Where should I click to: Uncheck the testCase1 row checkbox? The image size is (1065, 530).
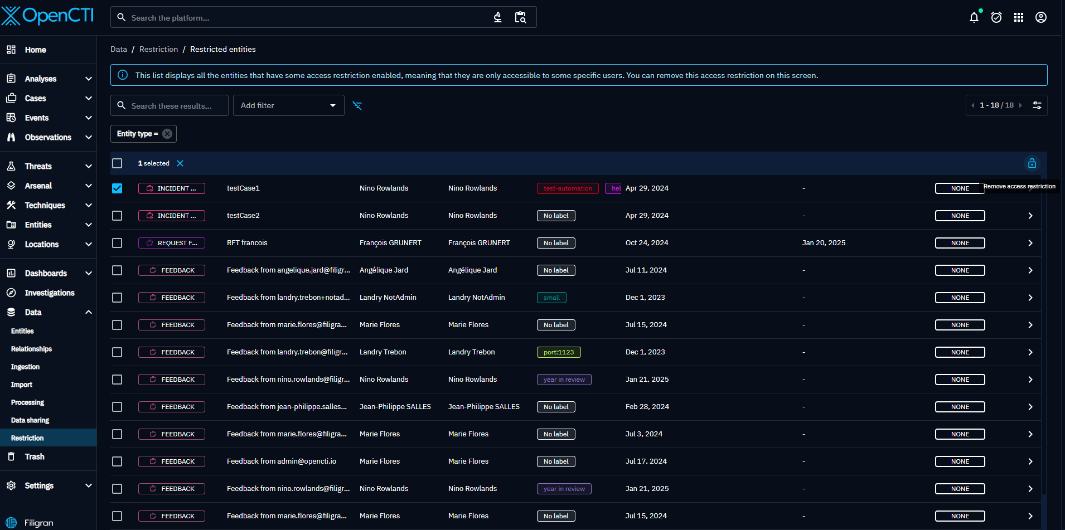click(x=117, y=188)
